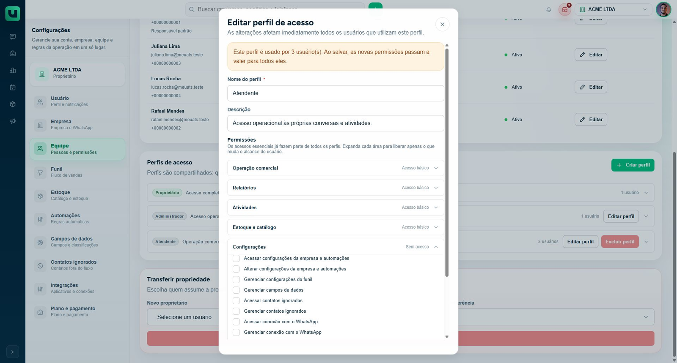This screenshot has width=677, height=363.
Task: Open Usuário Perfil e notificações section
Action: (x=77, y=101)
